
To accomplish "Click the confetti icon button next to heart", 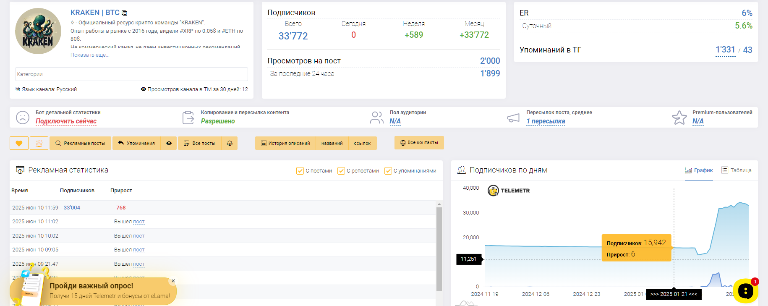I will (x=39, y=143).
